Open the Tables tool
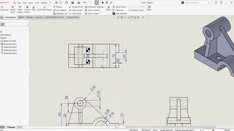The width and height of the screenshot is (234, 131). point(149,8)
